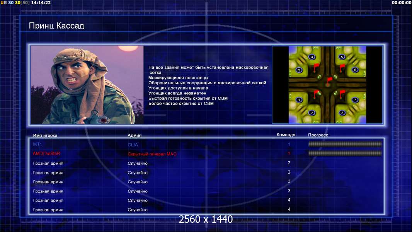
Task: Click team number 1 in the AMD|TwiSteR row
Action: (289, 154)
